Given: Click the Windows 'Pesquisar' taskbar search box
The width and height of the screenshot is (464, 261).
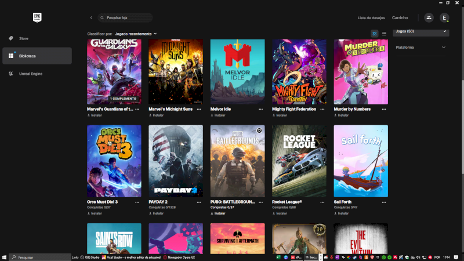Looking at the screenshot, I should pos(40,258).
